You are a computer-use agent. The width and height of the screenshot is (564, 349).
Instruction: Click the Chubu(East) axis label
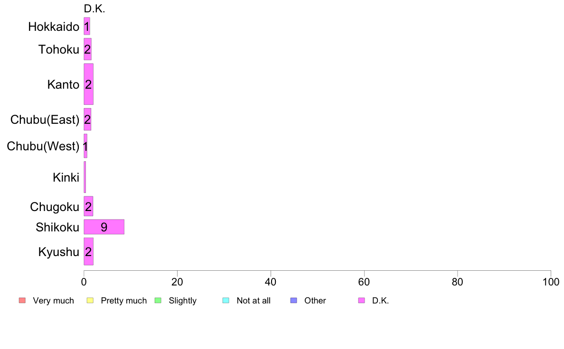pos(45,119)
